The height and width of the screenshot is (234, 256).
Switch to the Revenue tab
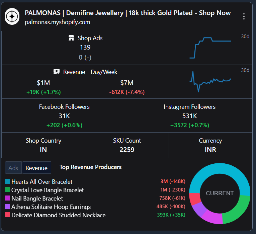coord(36,168)
